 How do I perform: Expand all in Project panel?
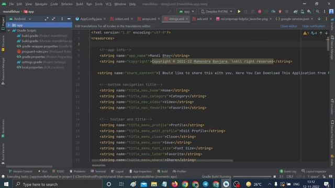coord(47,19)
